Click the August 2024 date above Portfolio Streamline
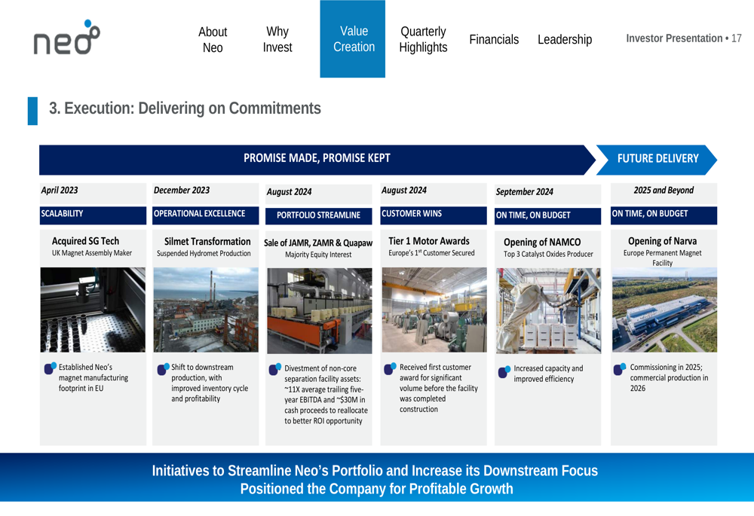Screen dimensions: 754x516 (x=289, y=192)
